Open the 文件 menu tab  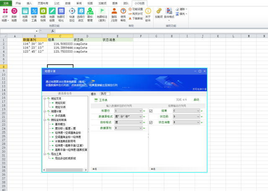pyautogui.click(x=6, y=3)
